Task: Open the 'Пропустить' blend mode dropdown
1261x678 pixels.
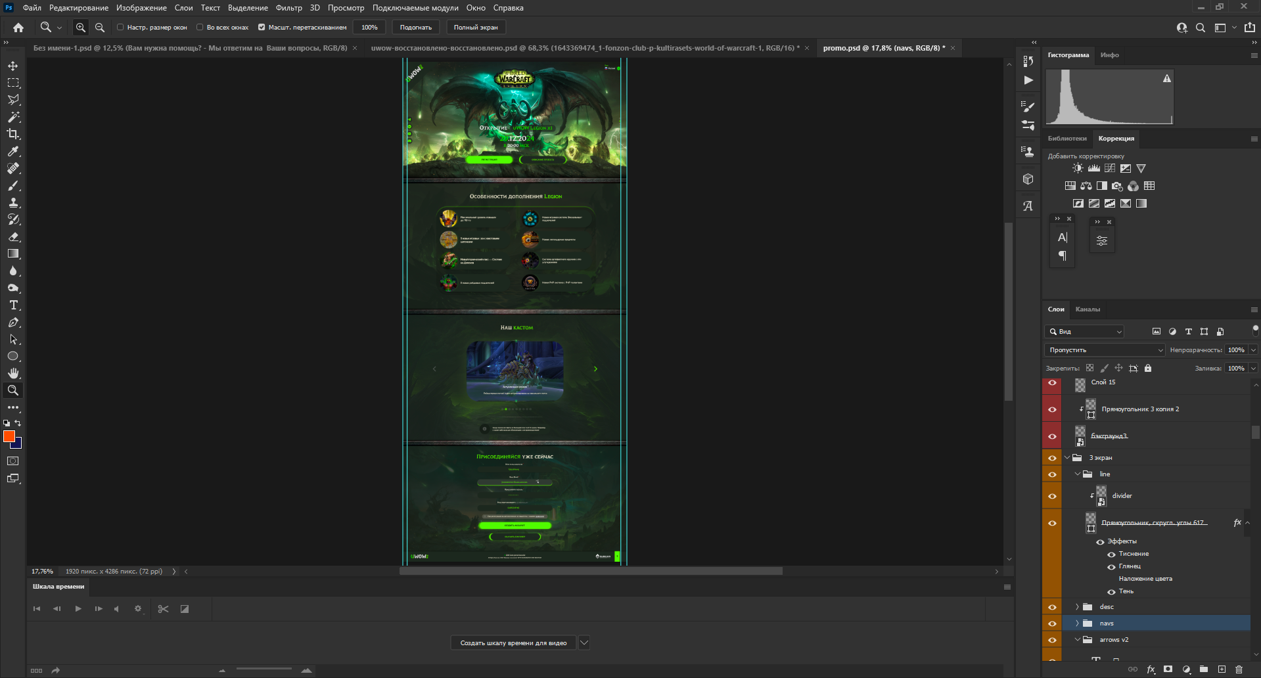Action: 1105,350
